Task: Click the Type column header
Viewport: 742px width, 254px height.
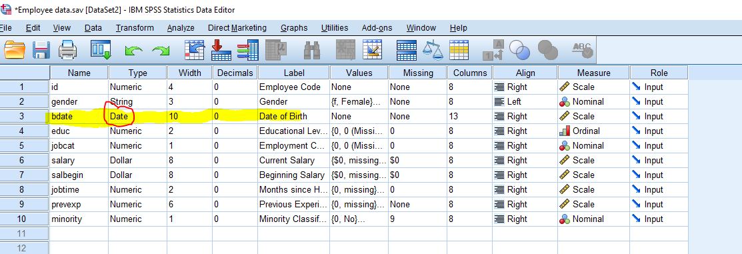Action: point(138,73)
